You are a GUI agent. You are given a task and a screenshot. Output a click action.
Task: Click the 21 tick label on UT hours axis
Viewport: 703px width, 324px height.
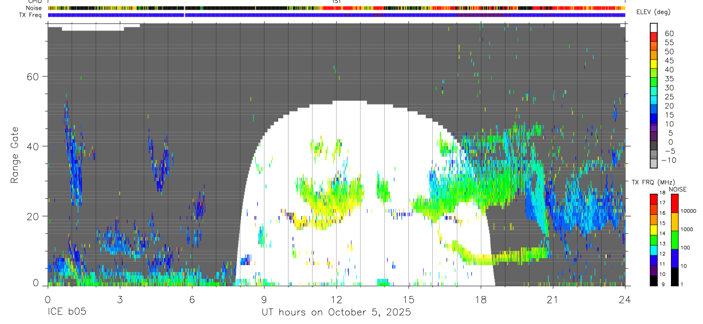[553, 299]
